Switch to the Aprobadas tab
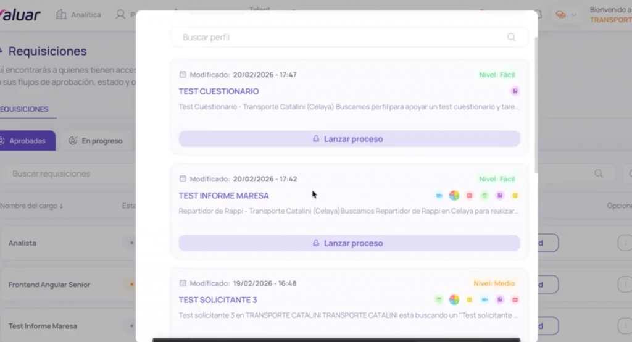This screenshot has height=342, width=632. [27, 141]
